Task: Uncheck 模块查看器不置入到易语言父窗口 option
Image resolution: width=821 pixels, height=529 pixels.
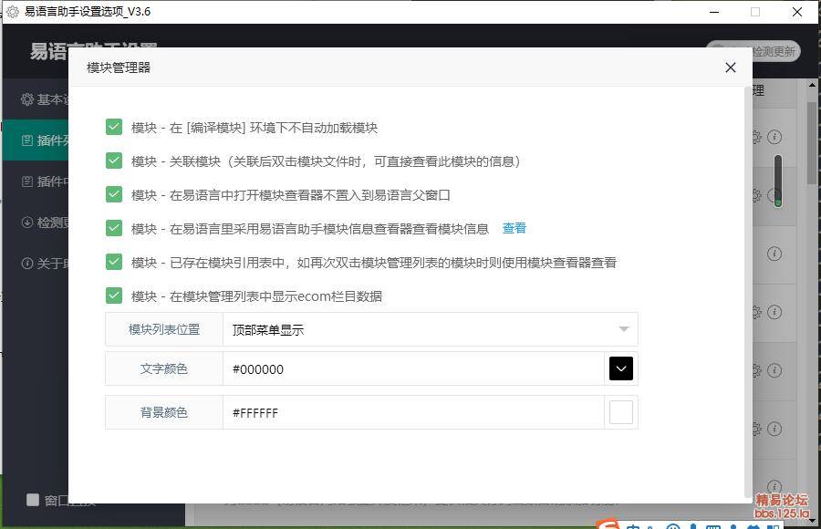Action: pos(114,194)
